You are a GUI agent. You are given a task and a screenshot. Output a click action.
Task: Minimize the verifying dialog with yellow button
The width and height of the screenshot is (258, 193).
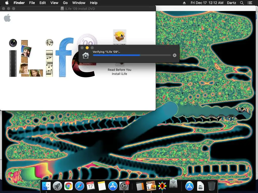87,48
